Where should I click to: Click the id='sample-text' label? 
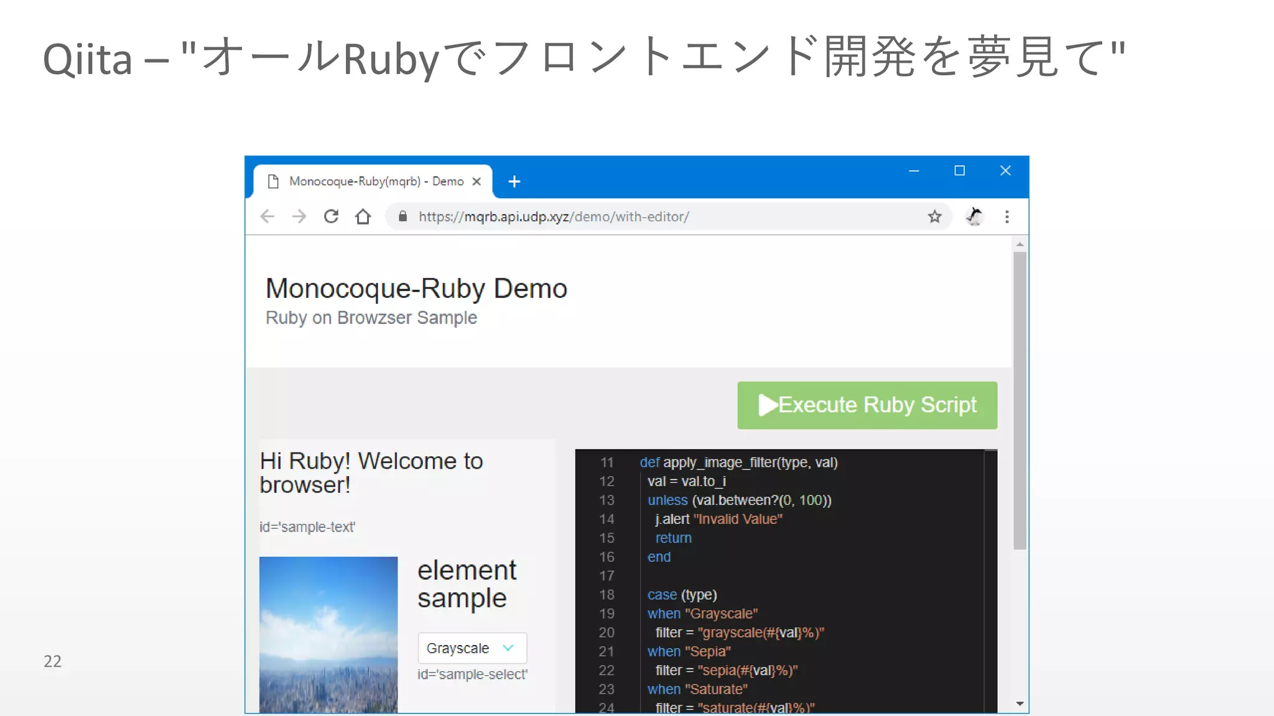pos(307,527)
